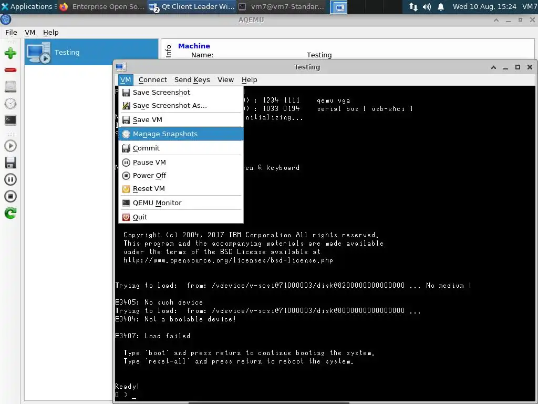Image resolution: width=538 pixels, height=404 pixels.
Task: Click the clock Wed 10 Aug, 15:24
Action: pos(484,6)
